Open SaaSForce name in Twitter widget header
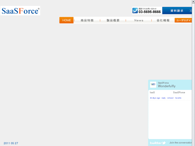Image resolution: width=195 pixels, height=146 pixels. point(163,83)
